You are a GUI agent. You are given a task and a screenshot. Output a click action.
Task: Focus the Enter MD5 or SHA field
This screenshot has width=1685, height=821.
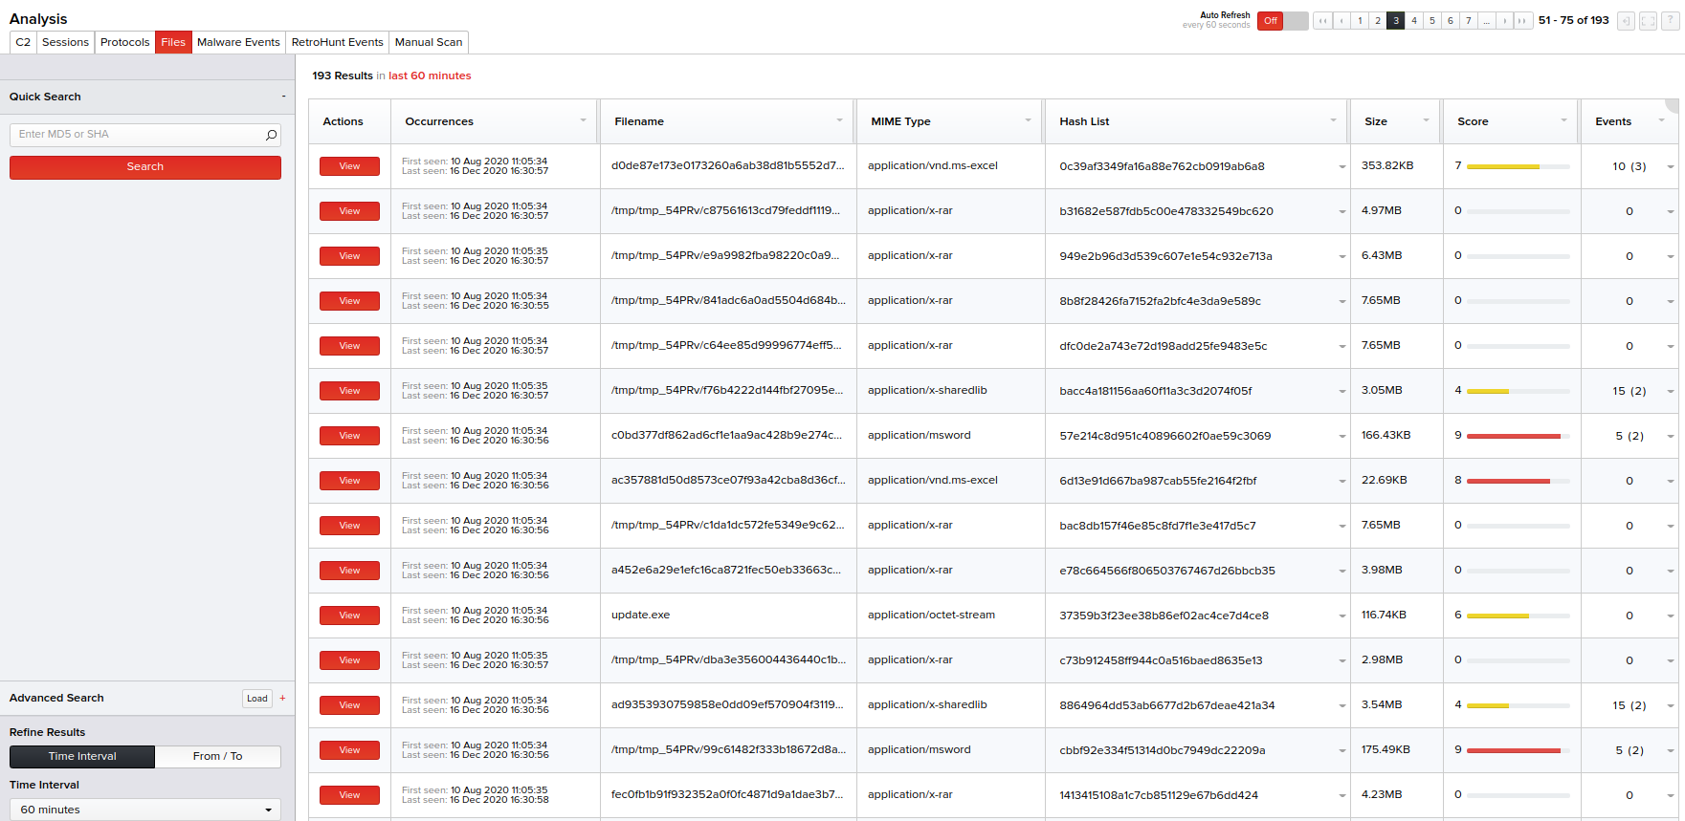[139, 135]
